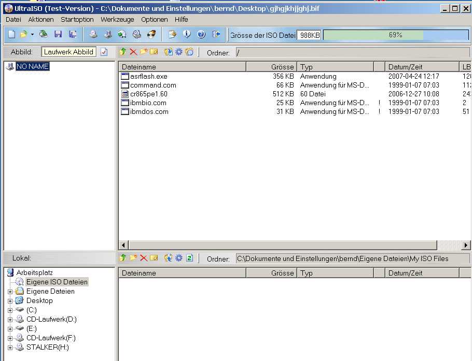The width and height of the screenshot is (472, 361).
Task: Select file cr865pe1.60
Action: (149, 94)
